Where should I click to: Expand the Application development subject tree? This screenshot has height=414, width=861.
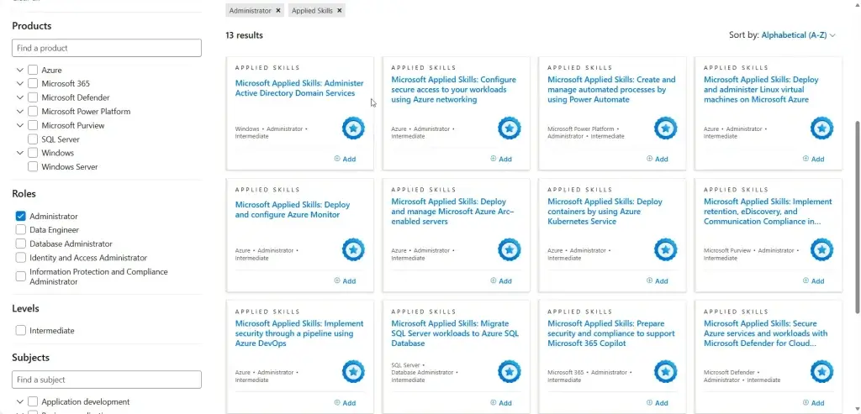tap(20, 402)
